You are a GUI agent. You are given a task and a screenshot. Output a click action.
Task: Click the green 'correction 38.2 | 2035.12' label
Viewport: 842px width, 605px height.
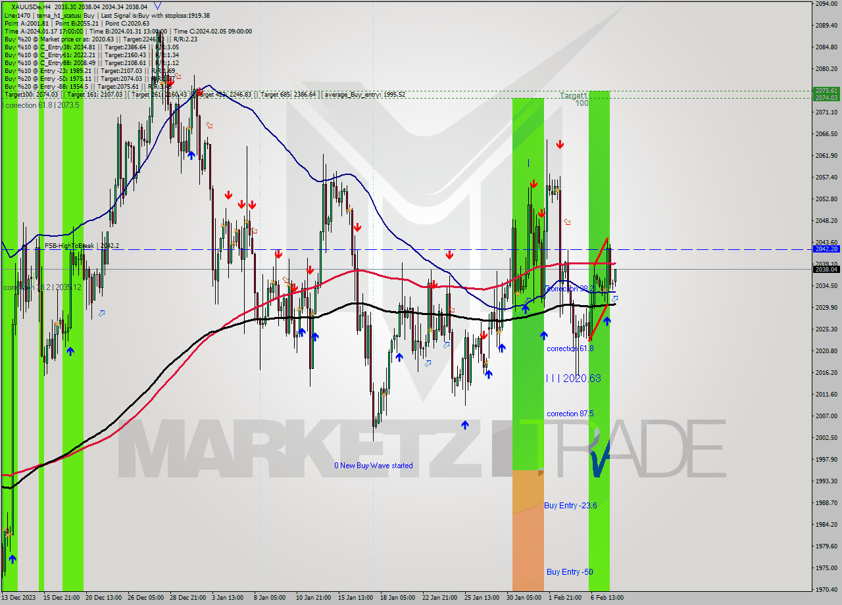coord(42,287)
